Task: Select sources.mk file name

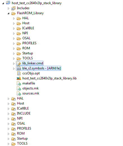Action: coord(31,93)
